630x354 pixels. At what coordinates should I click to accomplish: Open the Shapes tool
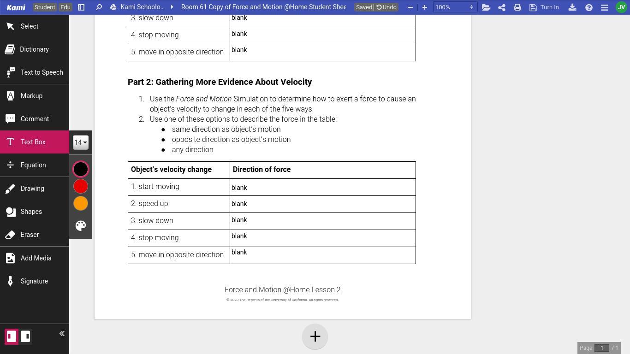click(35, 212)
